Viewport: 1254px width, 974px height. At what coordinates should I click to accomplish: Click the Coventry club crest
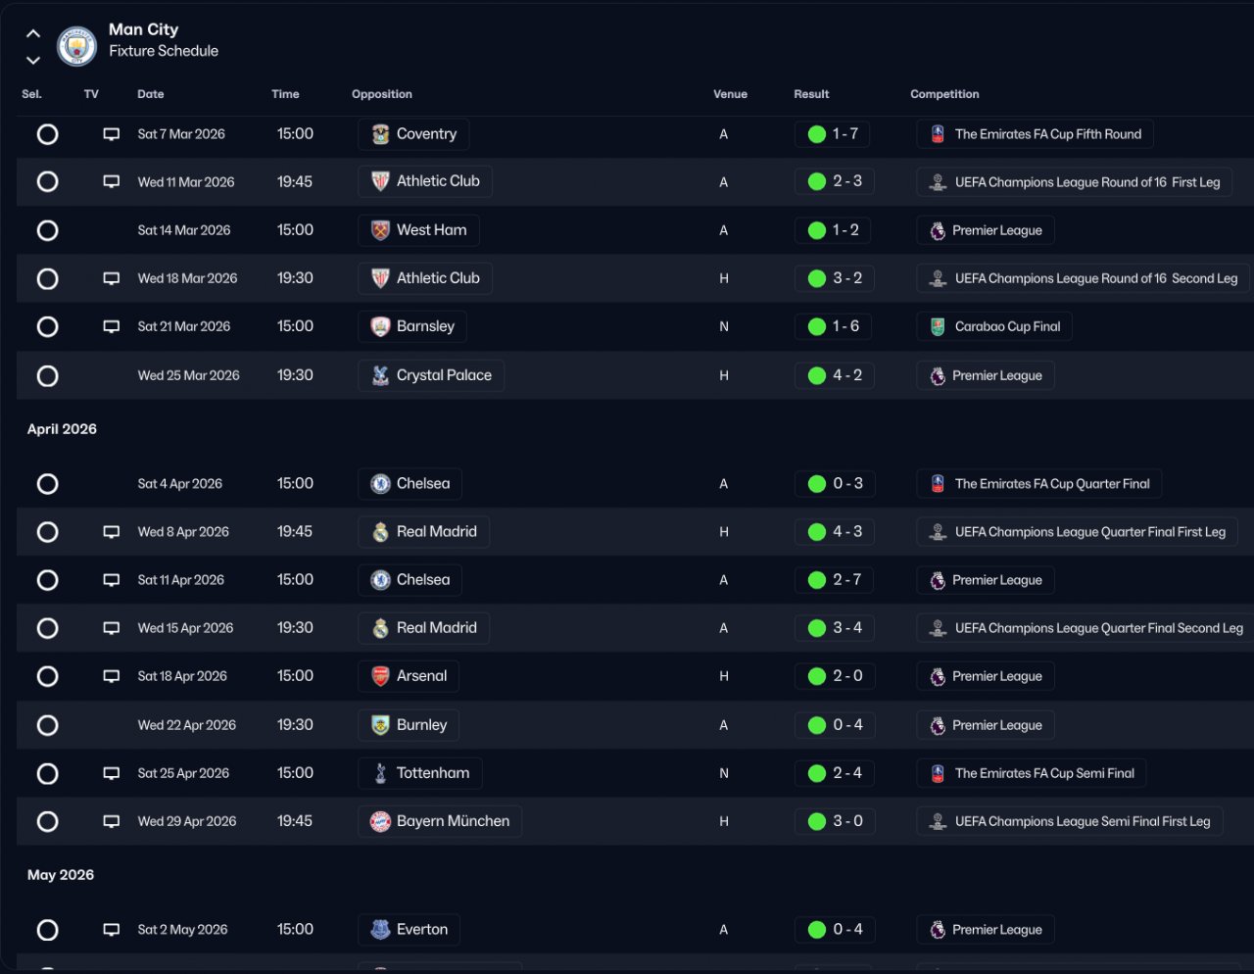[380, 134]
